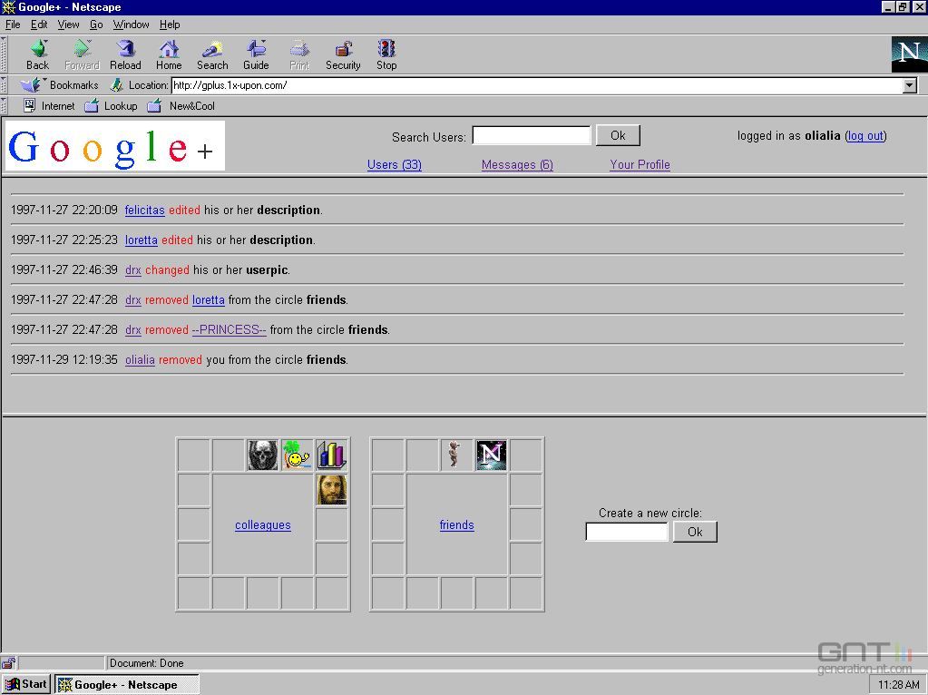Open the Lookup personal toolbar folder
This screenshot has height=695, width=928.
pyautogui.click(x=112, y=106)
